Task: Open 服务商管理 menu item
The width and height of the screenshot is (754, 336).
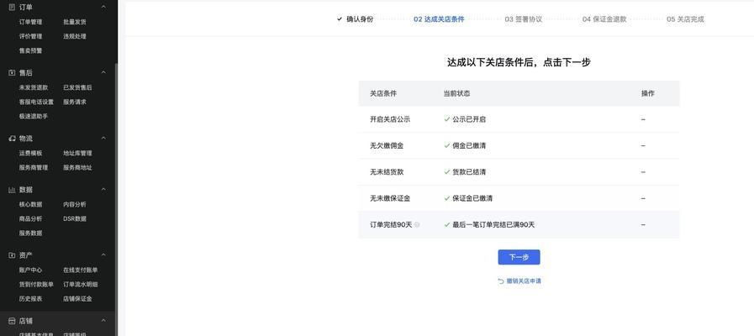Action: coord(34,167)
